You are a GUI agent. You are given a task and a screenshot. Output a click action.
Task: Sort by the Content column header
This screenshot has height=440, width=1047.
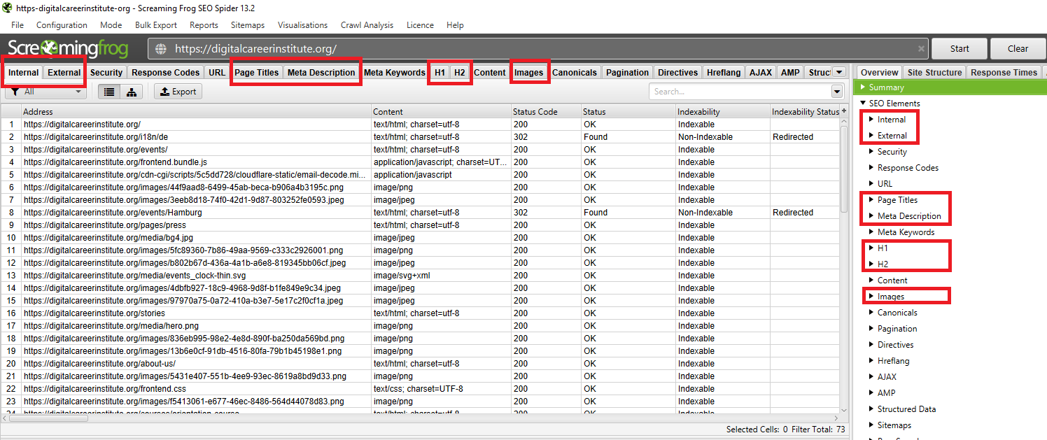pyautogui.click(x=441, y=111)
